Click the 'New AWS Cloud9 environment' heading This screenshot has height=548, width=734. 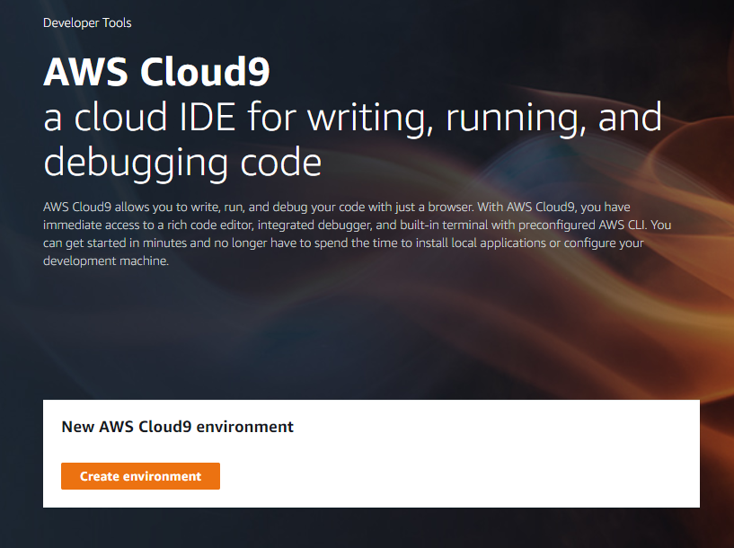click(x=177, y=427)
